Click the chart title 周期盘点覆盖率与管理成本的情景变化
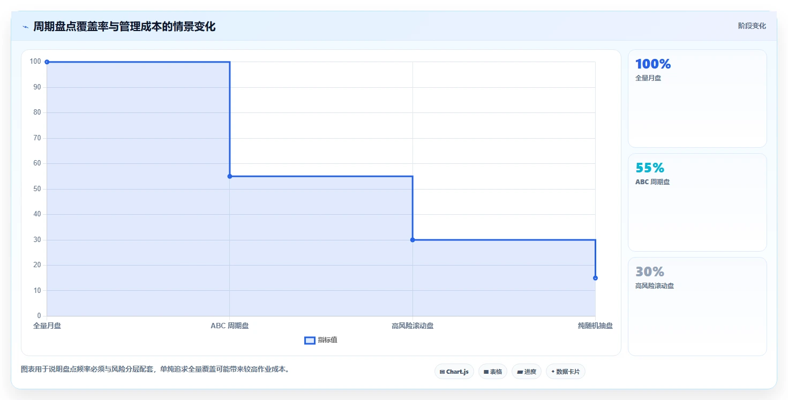The height and width of the screenshot is (400, 788). [124, 27]
